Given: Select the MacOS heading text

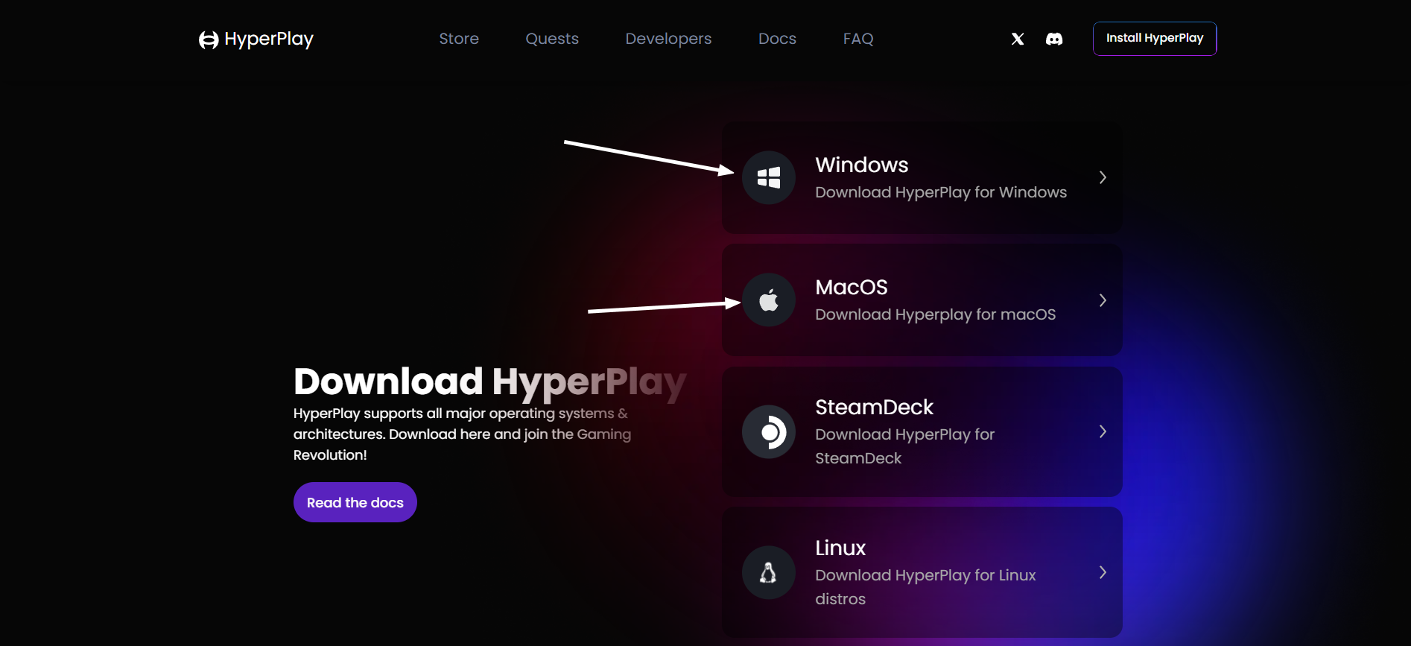Looking at the screenshot, I should [852, 287].
